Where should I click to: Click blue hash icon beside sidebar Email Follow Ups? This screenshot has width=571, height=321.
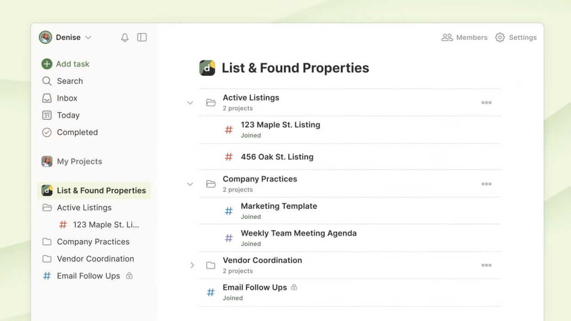click(x=47, y=276)
